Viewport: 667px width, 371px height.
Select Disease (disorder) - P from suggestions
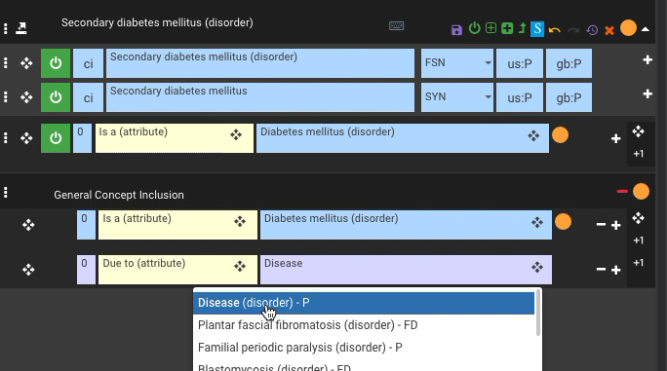pyautogui.click(x=364, y=303)
